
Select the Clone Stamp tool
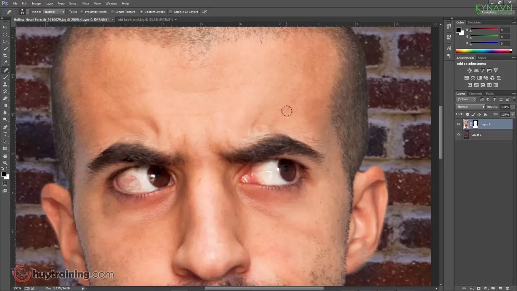pyautogui.click(x=5, y=84)
